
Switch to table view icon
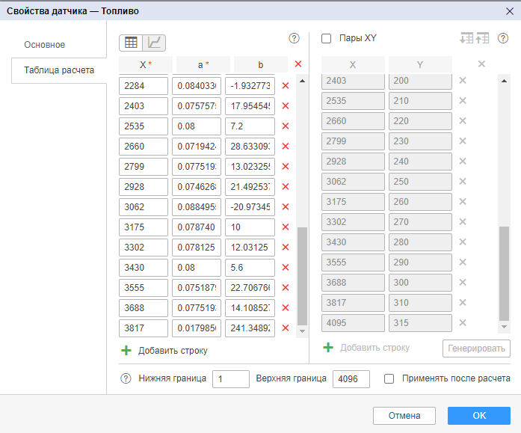coord(131,43)
